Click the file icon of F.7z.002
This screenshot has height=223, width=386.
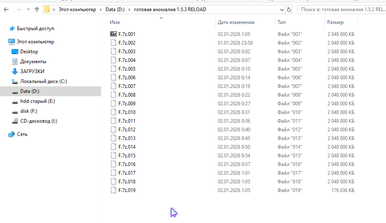(113, 43)
